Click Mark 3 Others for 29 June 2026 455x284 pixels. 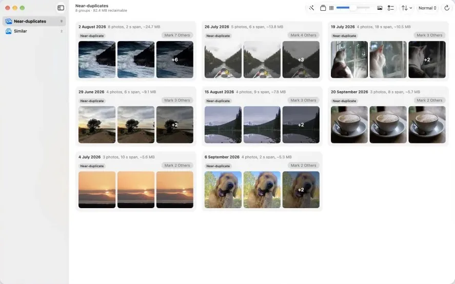tap(177, 100)
